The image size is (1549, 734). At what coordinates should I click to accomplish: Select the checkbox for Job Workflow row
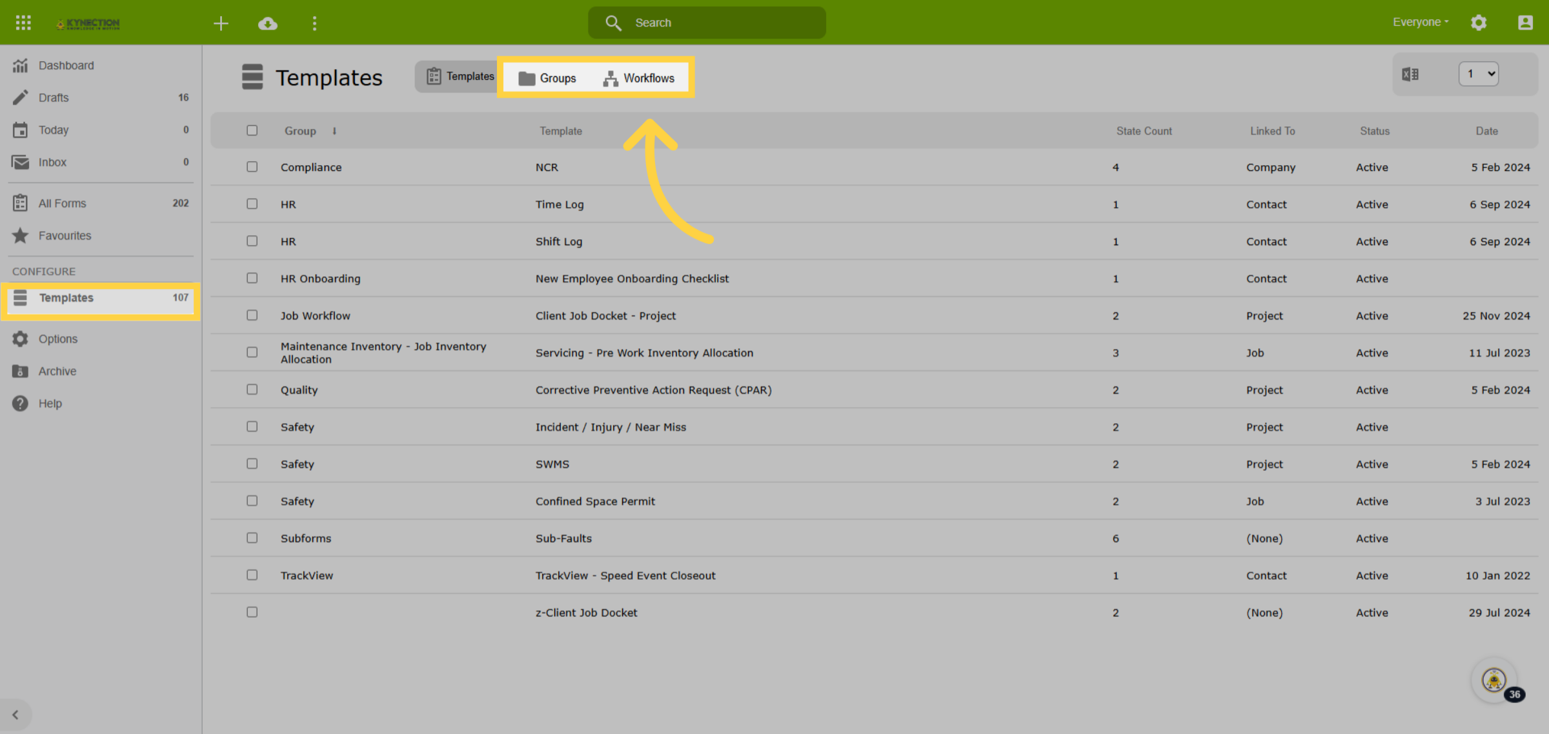252,315
